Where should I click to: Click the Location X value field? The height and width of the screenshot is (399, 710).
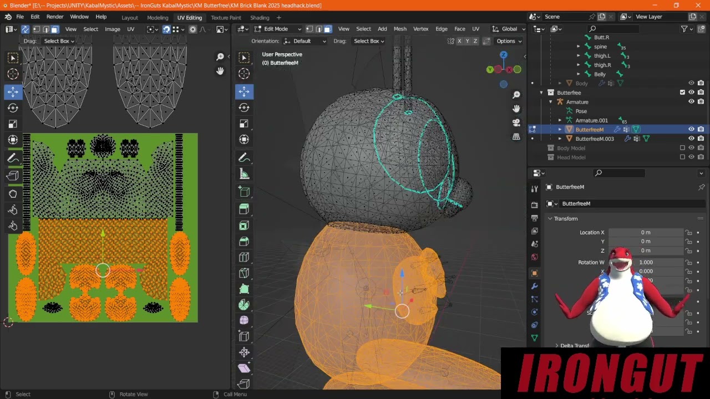tap(646, 232)
